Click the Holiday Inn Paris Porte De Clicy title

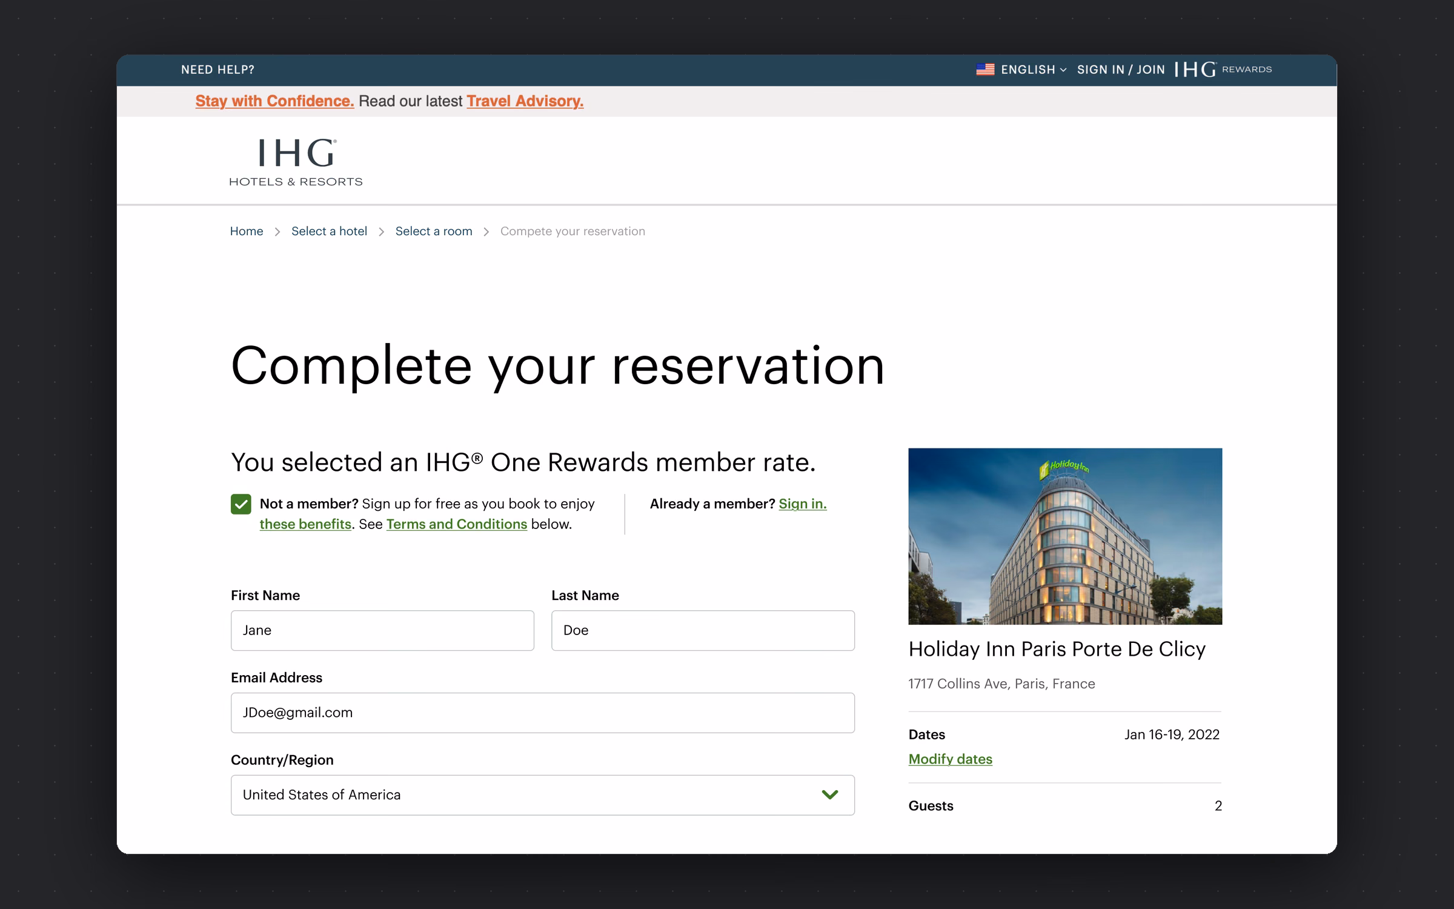[x=1057, y=649]
